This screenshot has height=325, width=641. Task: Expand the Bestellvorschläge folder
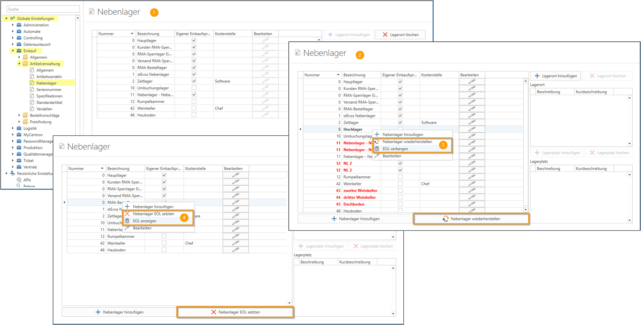click(19, 115)
